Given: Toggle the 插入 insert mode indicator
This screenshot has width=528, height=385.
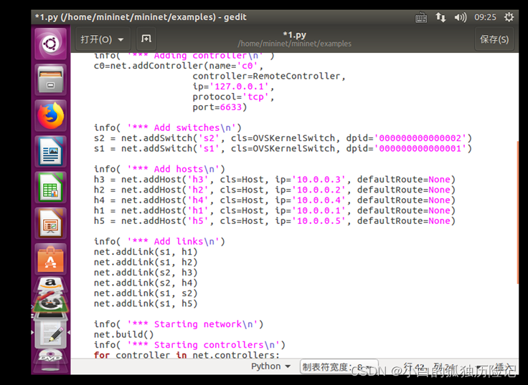Looking at the screenshot, I should pos(504,367).
